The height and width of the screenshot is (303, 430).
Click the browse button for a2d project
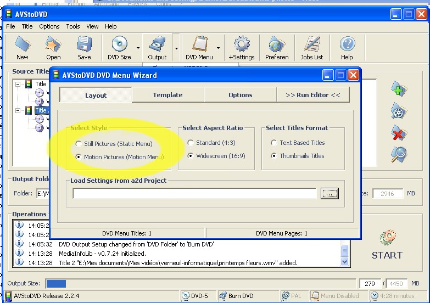coord(330,193)
